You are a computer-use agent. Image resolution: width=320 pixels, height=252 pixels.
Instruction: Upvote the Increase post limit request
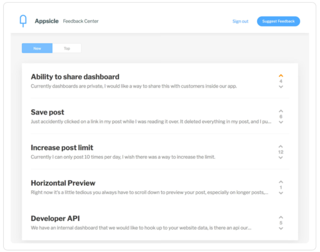coord(281,147)
